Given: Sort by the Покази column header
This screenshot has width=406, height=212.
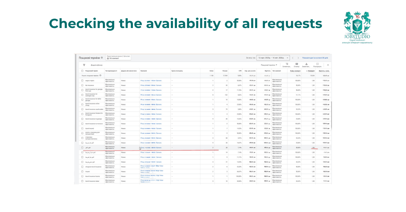Looking at the screenshot, I should 225,71.
